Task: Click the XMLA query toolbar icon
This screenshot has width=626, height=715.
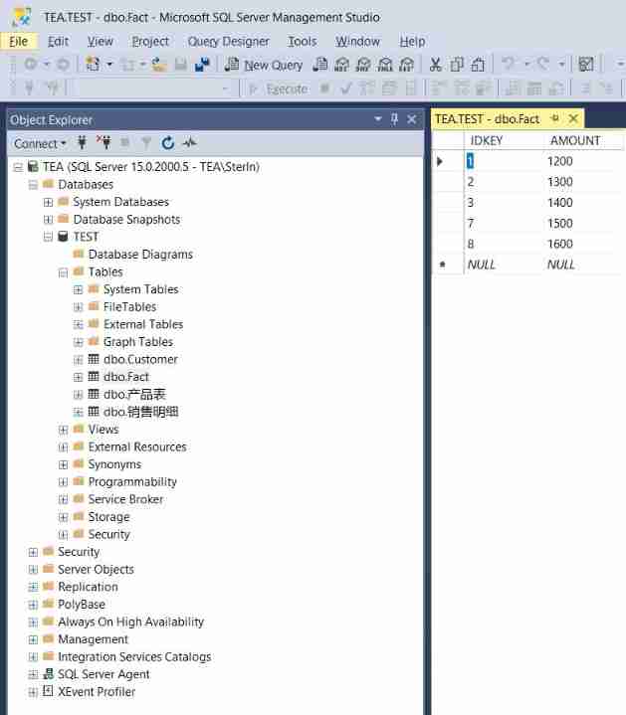Action: [385, 65]
